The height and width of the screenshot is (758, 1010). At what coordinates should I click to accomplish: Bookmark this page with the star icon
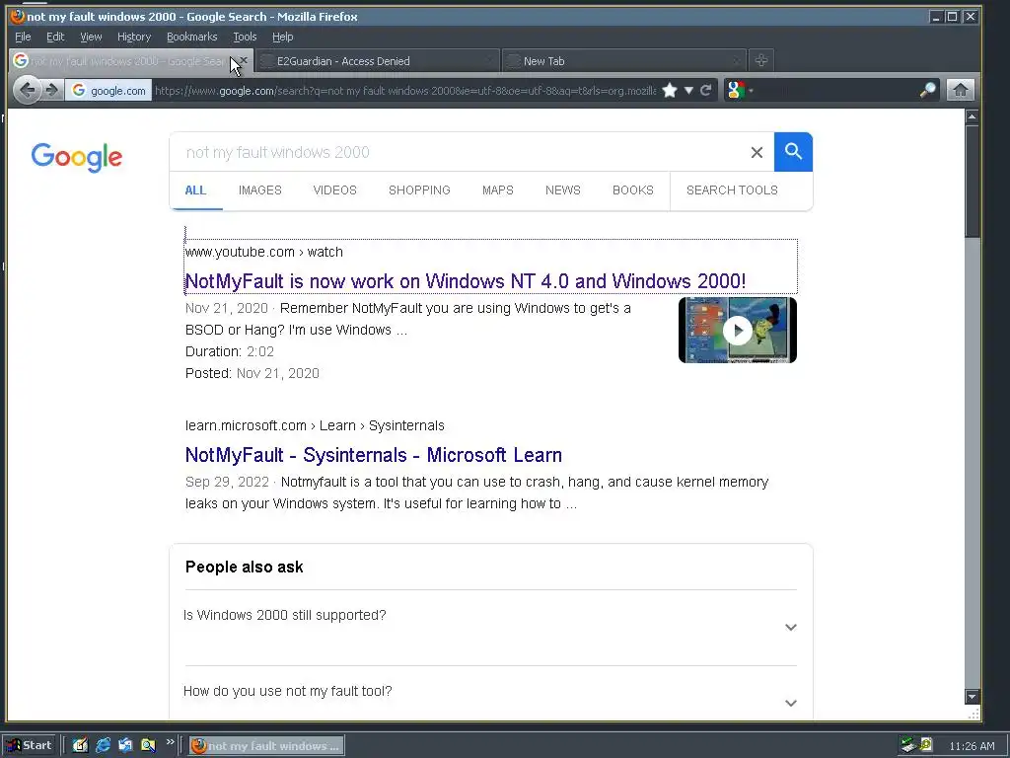pyautogui.click(x=670, y=90)
